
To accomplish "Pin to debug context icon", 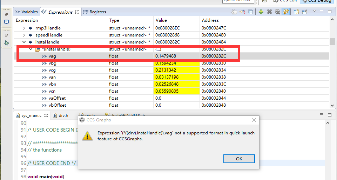I will (304, 12).
